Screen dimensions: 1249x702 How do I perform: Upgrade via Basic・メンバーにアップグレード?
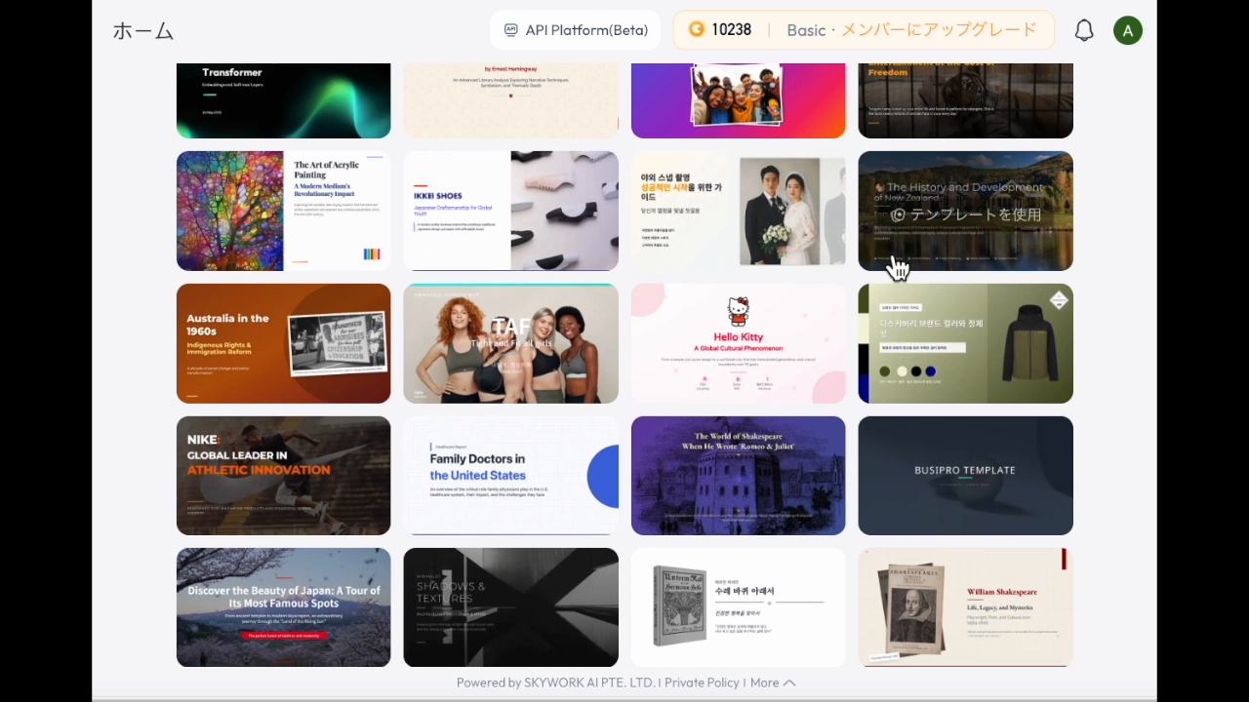tap(911, 30)
